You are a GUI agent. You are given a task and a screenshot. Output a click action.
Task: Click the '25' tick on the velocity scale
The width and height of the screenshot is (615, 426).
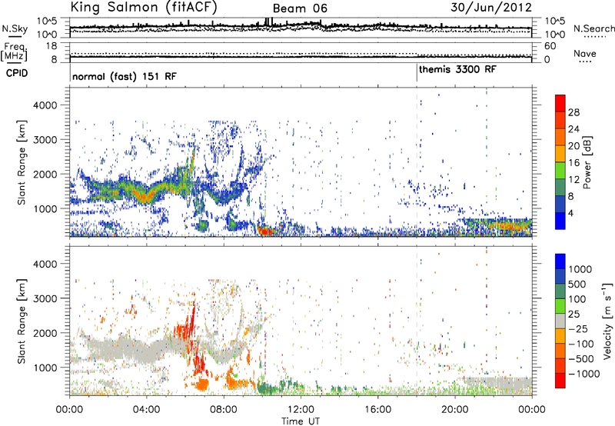point(573,314)
